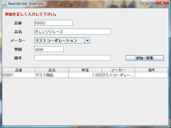Image resolution: width=171 pixels, height=128 pixels.
Task: Click the 追加 / 編集 button
Action: pos(145,58)
